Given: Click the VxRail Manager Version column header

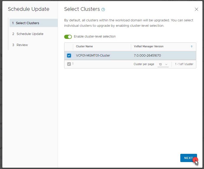Looking at the screenshot, I should point(149,47).
